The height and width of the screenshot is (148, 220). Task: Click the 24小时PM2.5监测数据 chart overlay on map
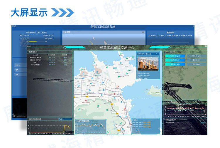[91, 126]
